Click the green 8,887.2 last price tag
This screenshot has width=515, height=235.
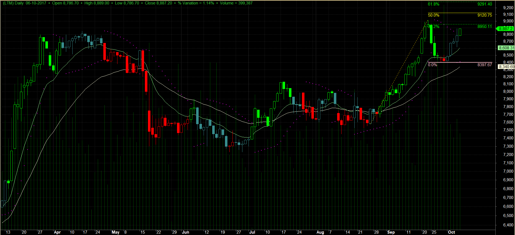tap(506, 29)
